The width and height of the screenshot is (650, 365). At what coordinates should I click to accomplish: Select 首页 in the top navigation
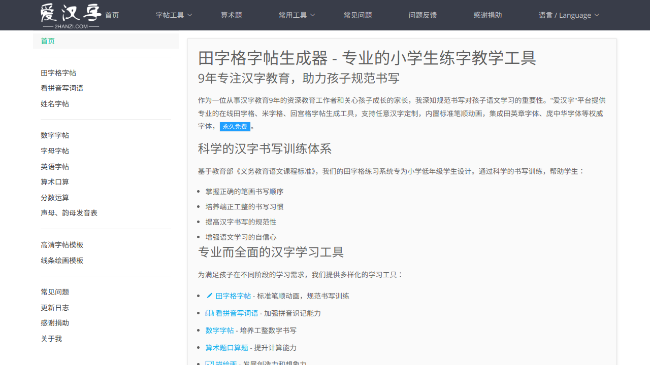tap(112, 15)
